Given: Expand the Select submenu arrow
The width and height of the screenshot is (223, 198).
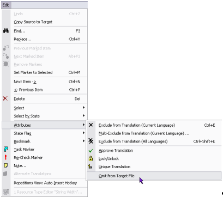Looking at the screenshot, I should [x=83, y=108].
